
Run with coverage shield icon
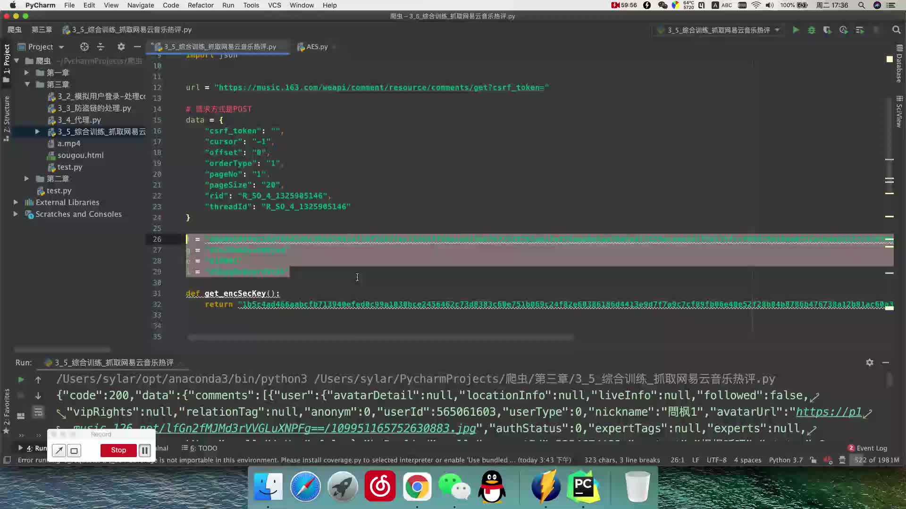click(827, 30)
